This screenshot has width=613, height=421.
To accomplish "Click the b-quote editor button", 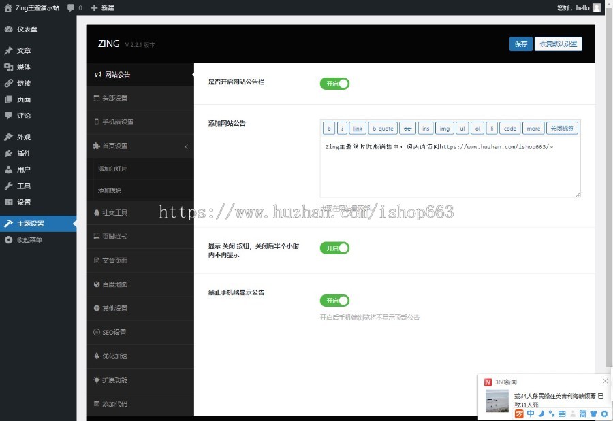I will click(x=383, y=128).
